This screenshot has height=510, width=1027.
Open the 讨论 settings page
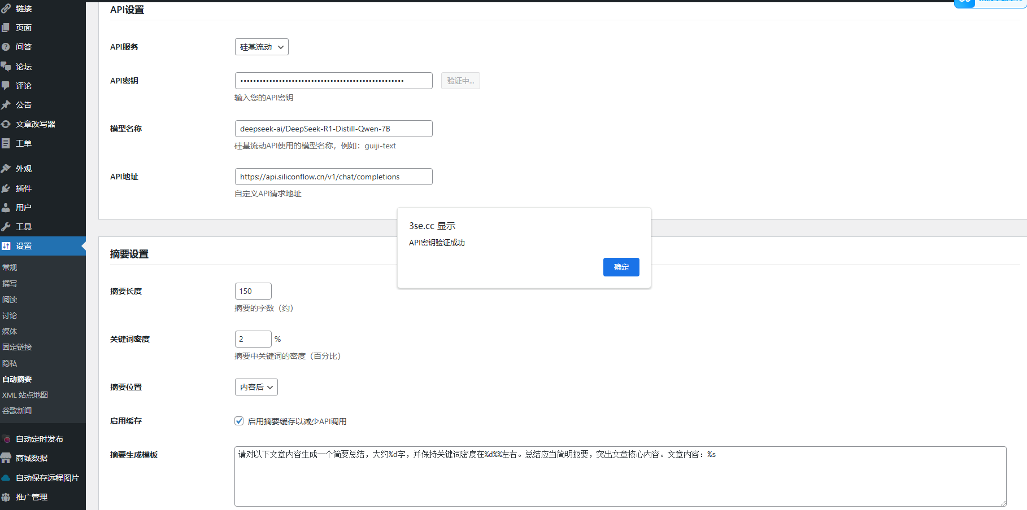pos(9,315)
